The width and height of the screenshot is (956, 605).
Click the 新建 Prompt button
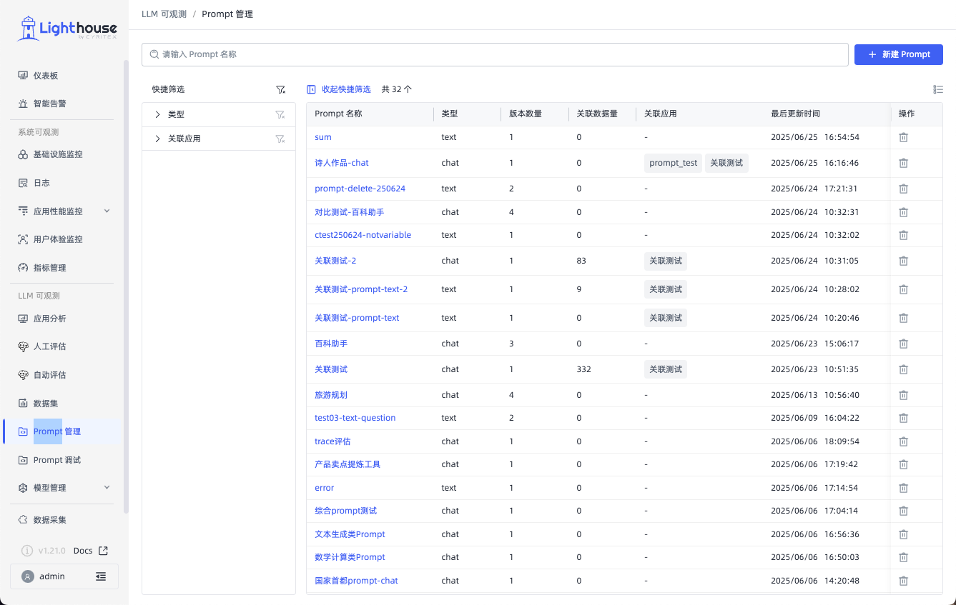(x=899, y=54)
